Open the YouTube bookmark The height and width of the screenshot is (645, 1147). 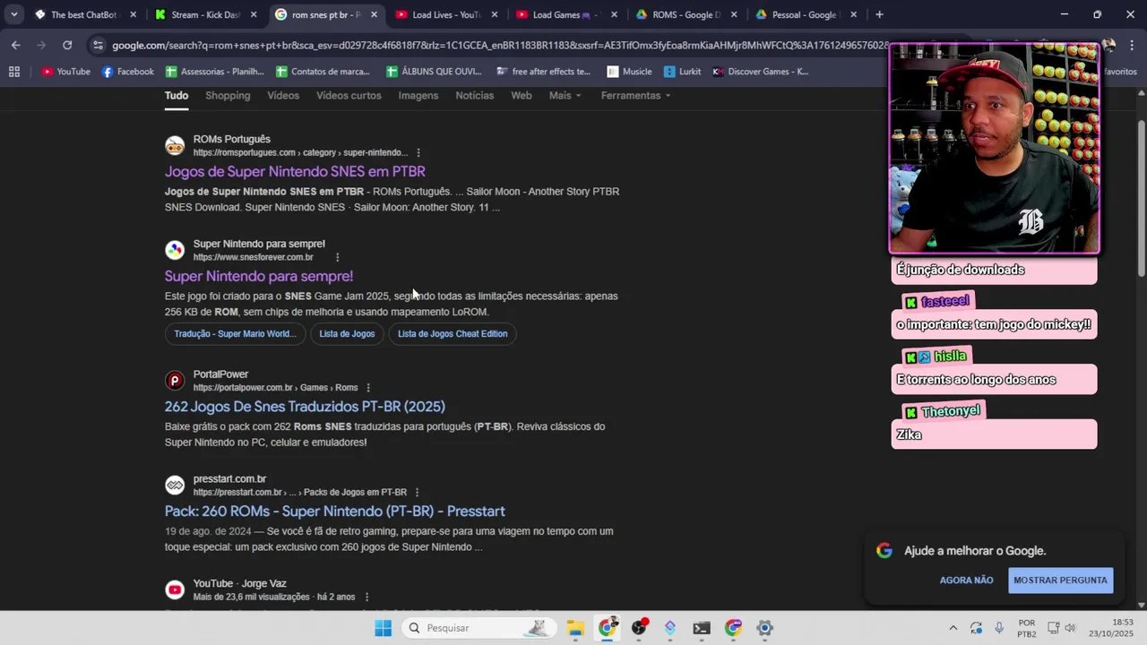pyautogui.click(x=65, y=72)
